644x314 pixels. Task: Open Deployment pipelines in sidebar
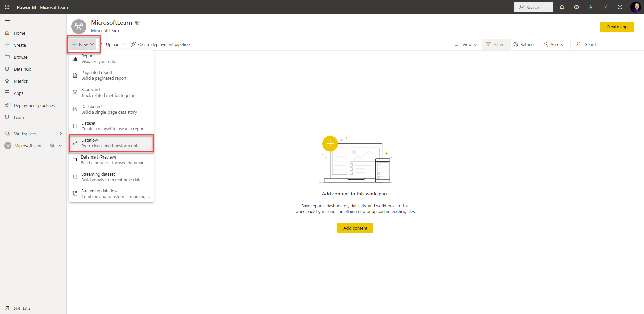coord(33,105)
